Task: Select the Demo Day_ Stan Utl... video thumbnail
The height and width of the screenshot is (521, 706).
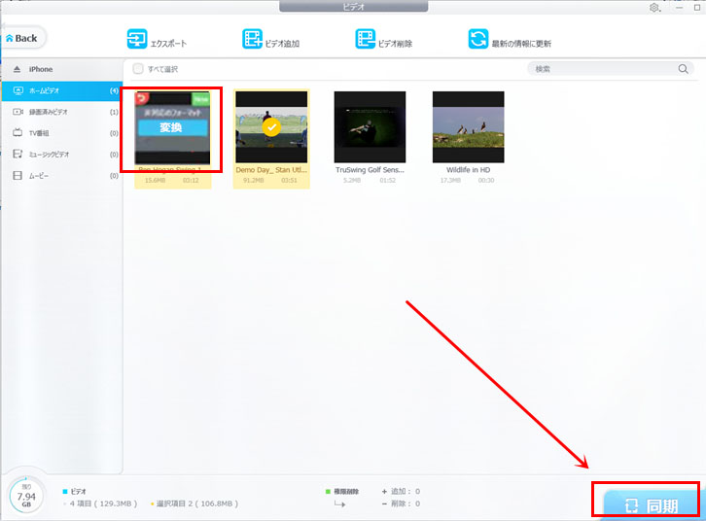Action: click(271, 127)
